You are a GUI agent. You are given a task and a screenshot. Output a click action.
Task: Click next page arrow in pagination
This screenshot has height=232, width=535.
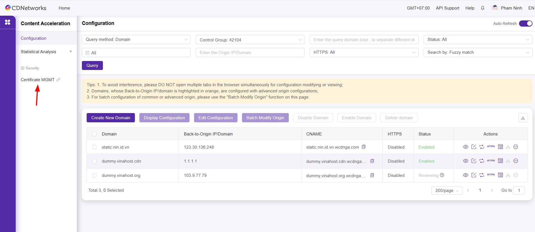[x=492, y=190]
